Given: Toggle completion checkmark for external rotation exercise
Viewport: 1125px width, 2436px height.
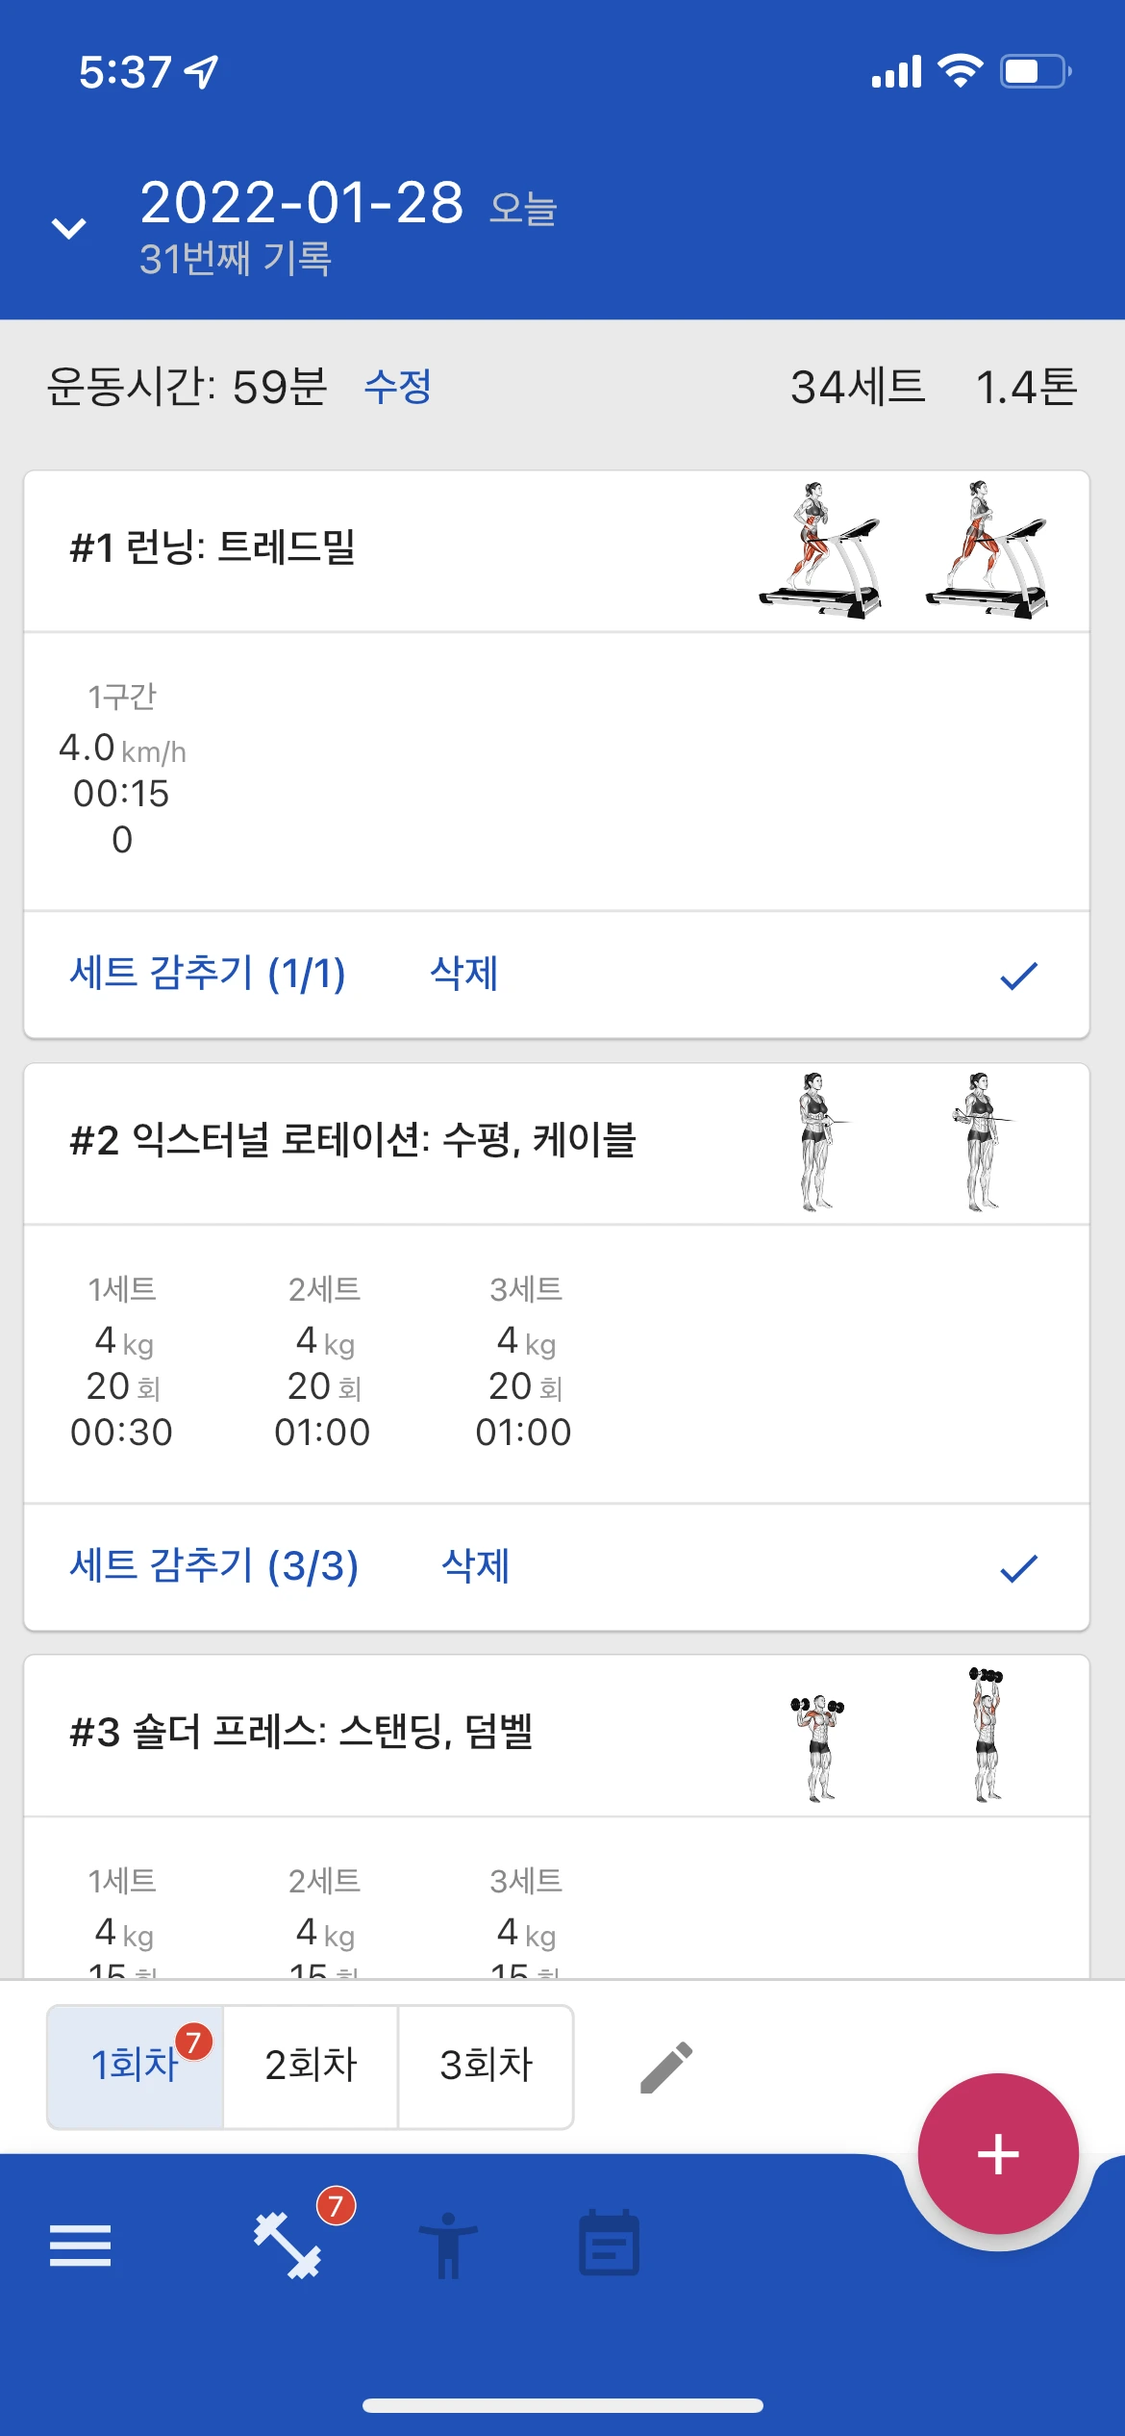Looking at the screenshot, I should click(x=1018, y=1568).
